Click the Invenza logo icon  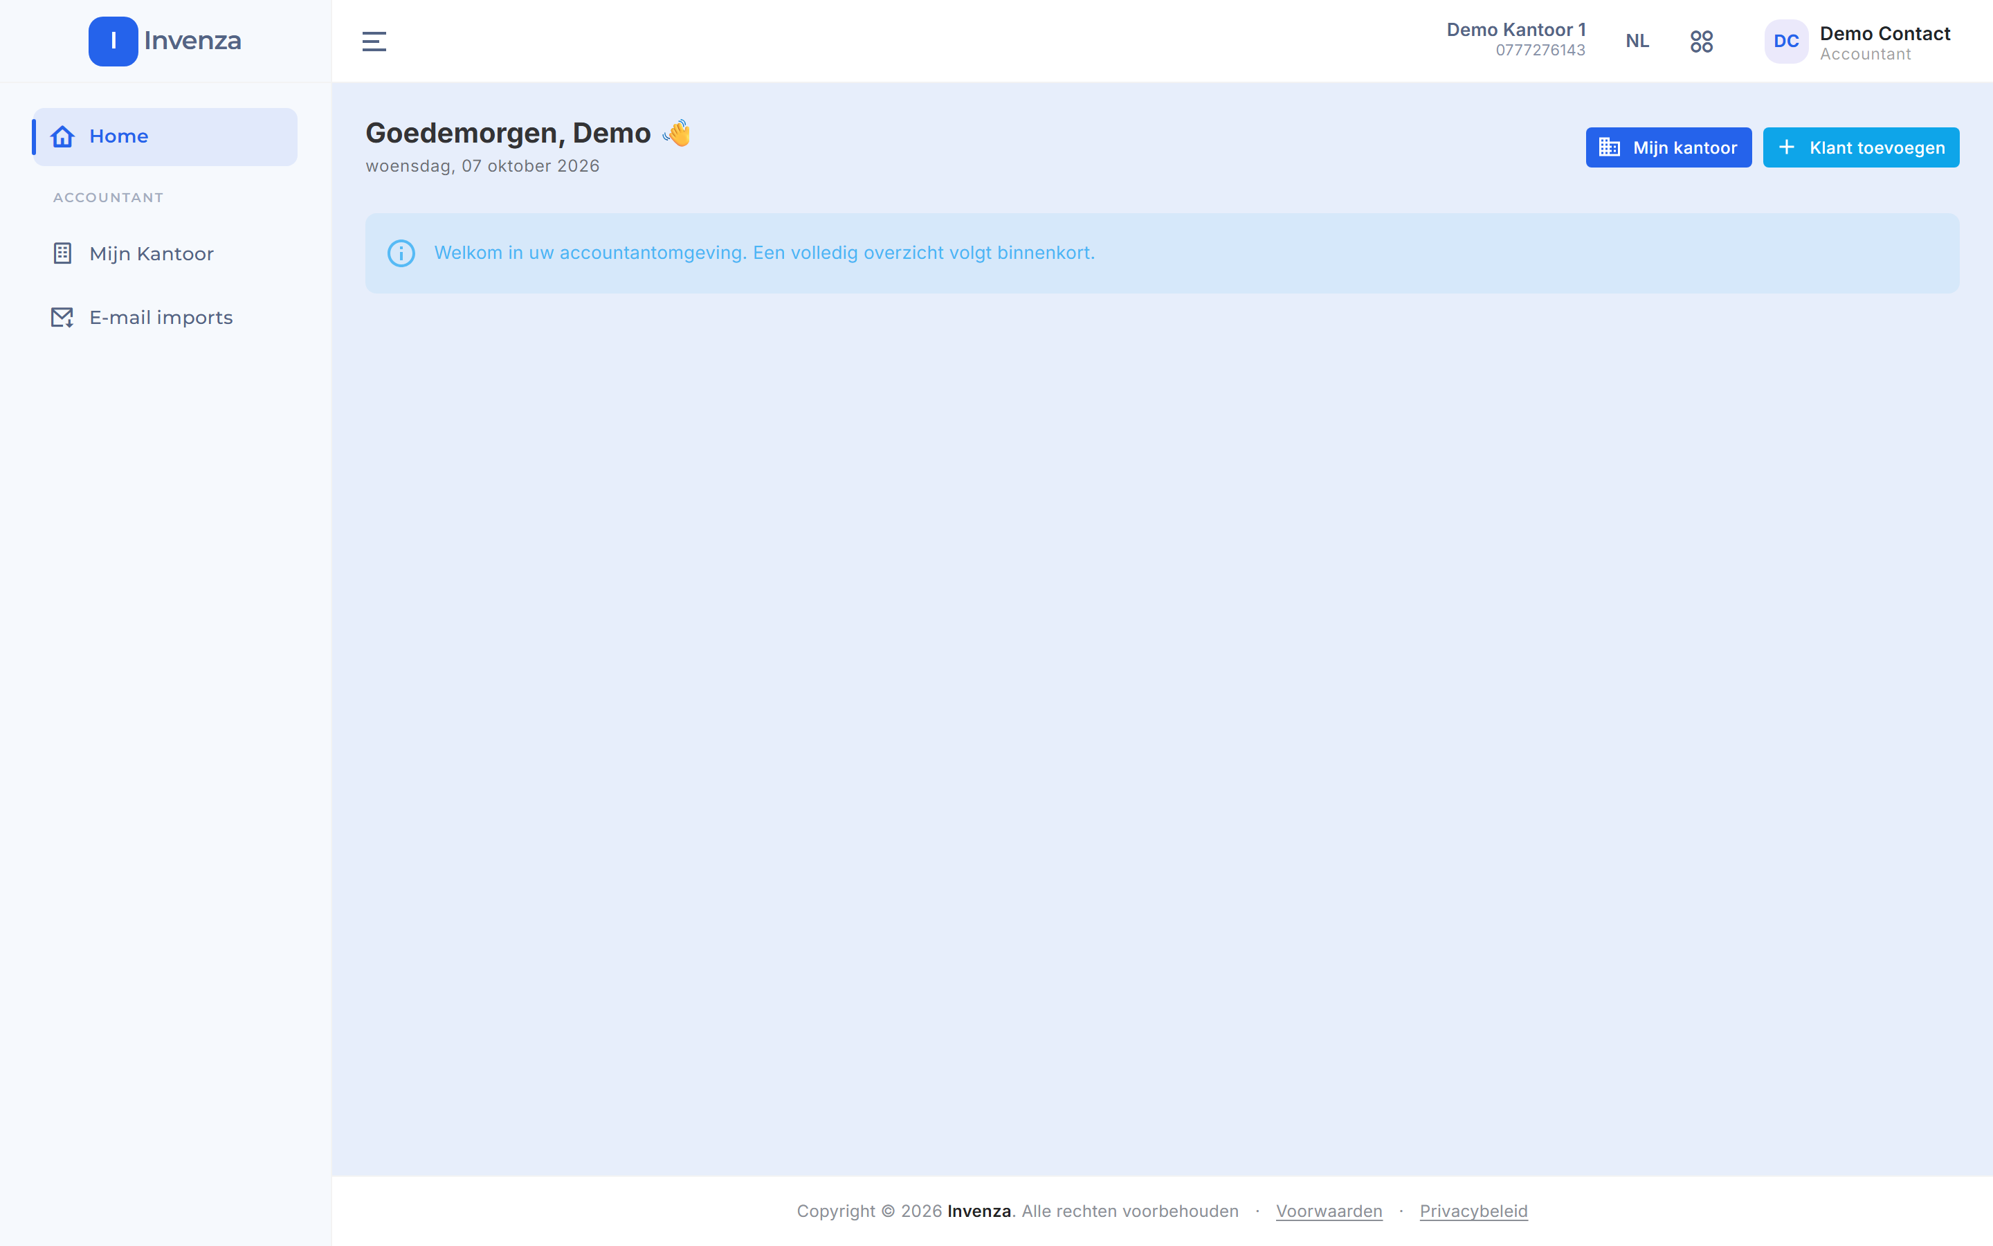[x=113, y=42]
